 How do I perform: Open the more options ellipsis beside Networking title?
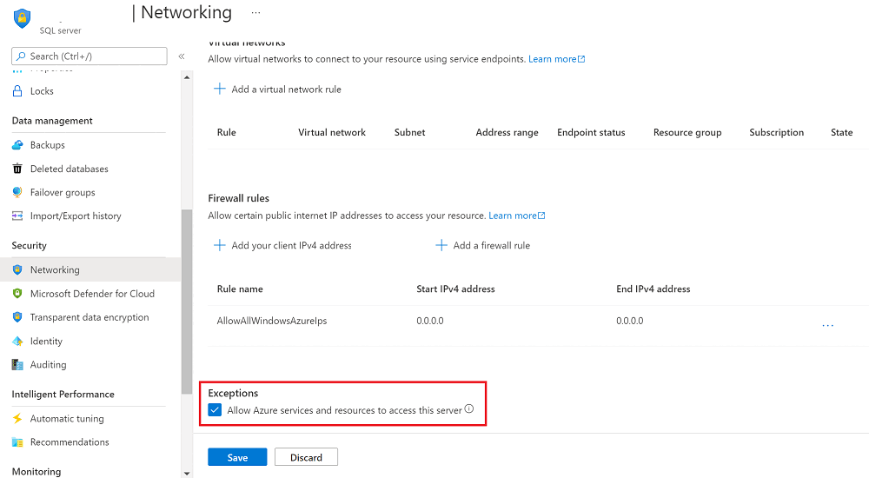click(x=255, y=13)
